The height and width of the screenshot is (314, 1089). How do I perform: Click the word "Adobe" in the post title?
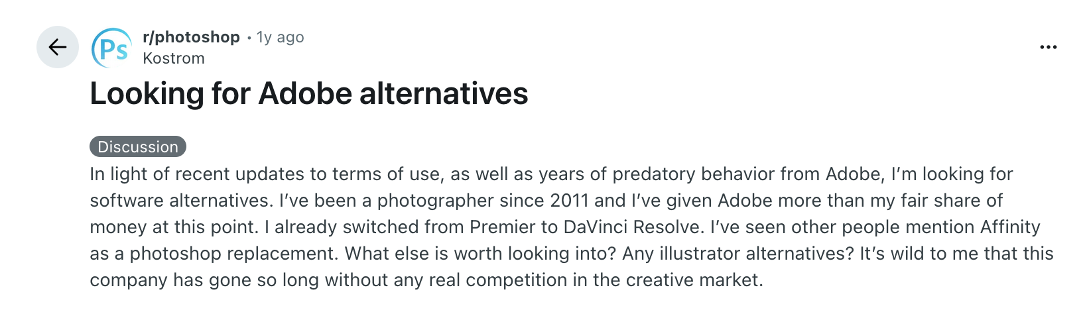(305, 93)
